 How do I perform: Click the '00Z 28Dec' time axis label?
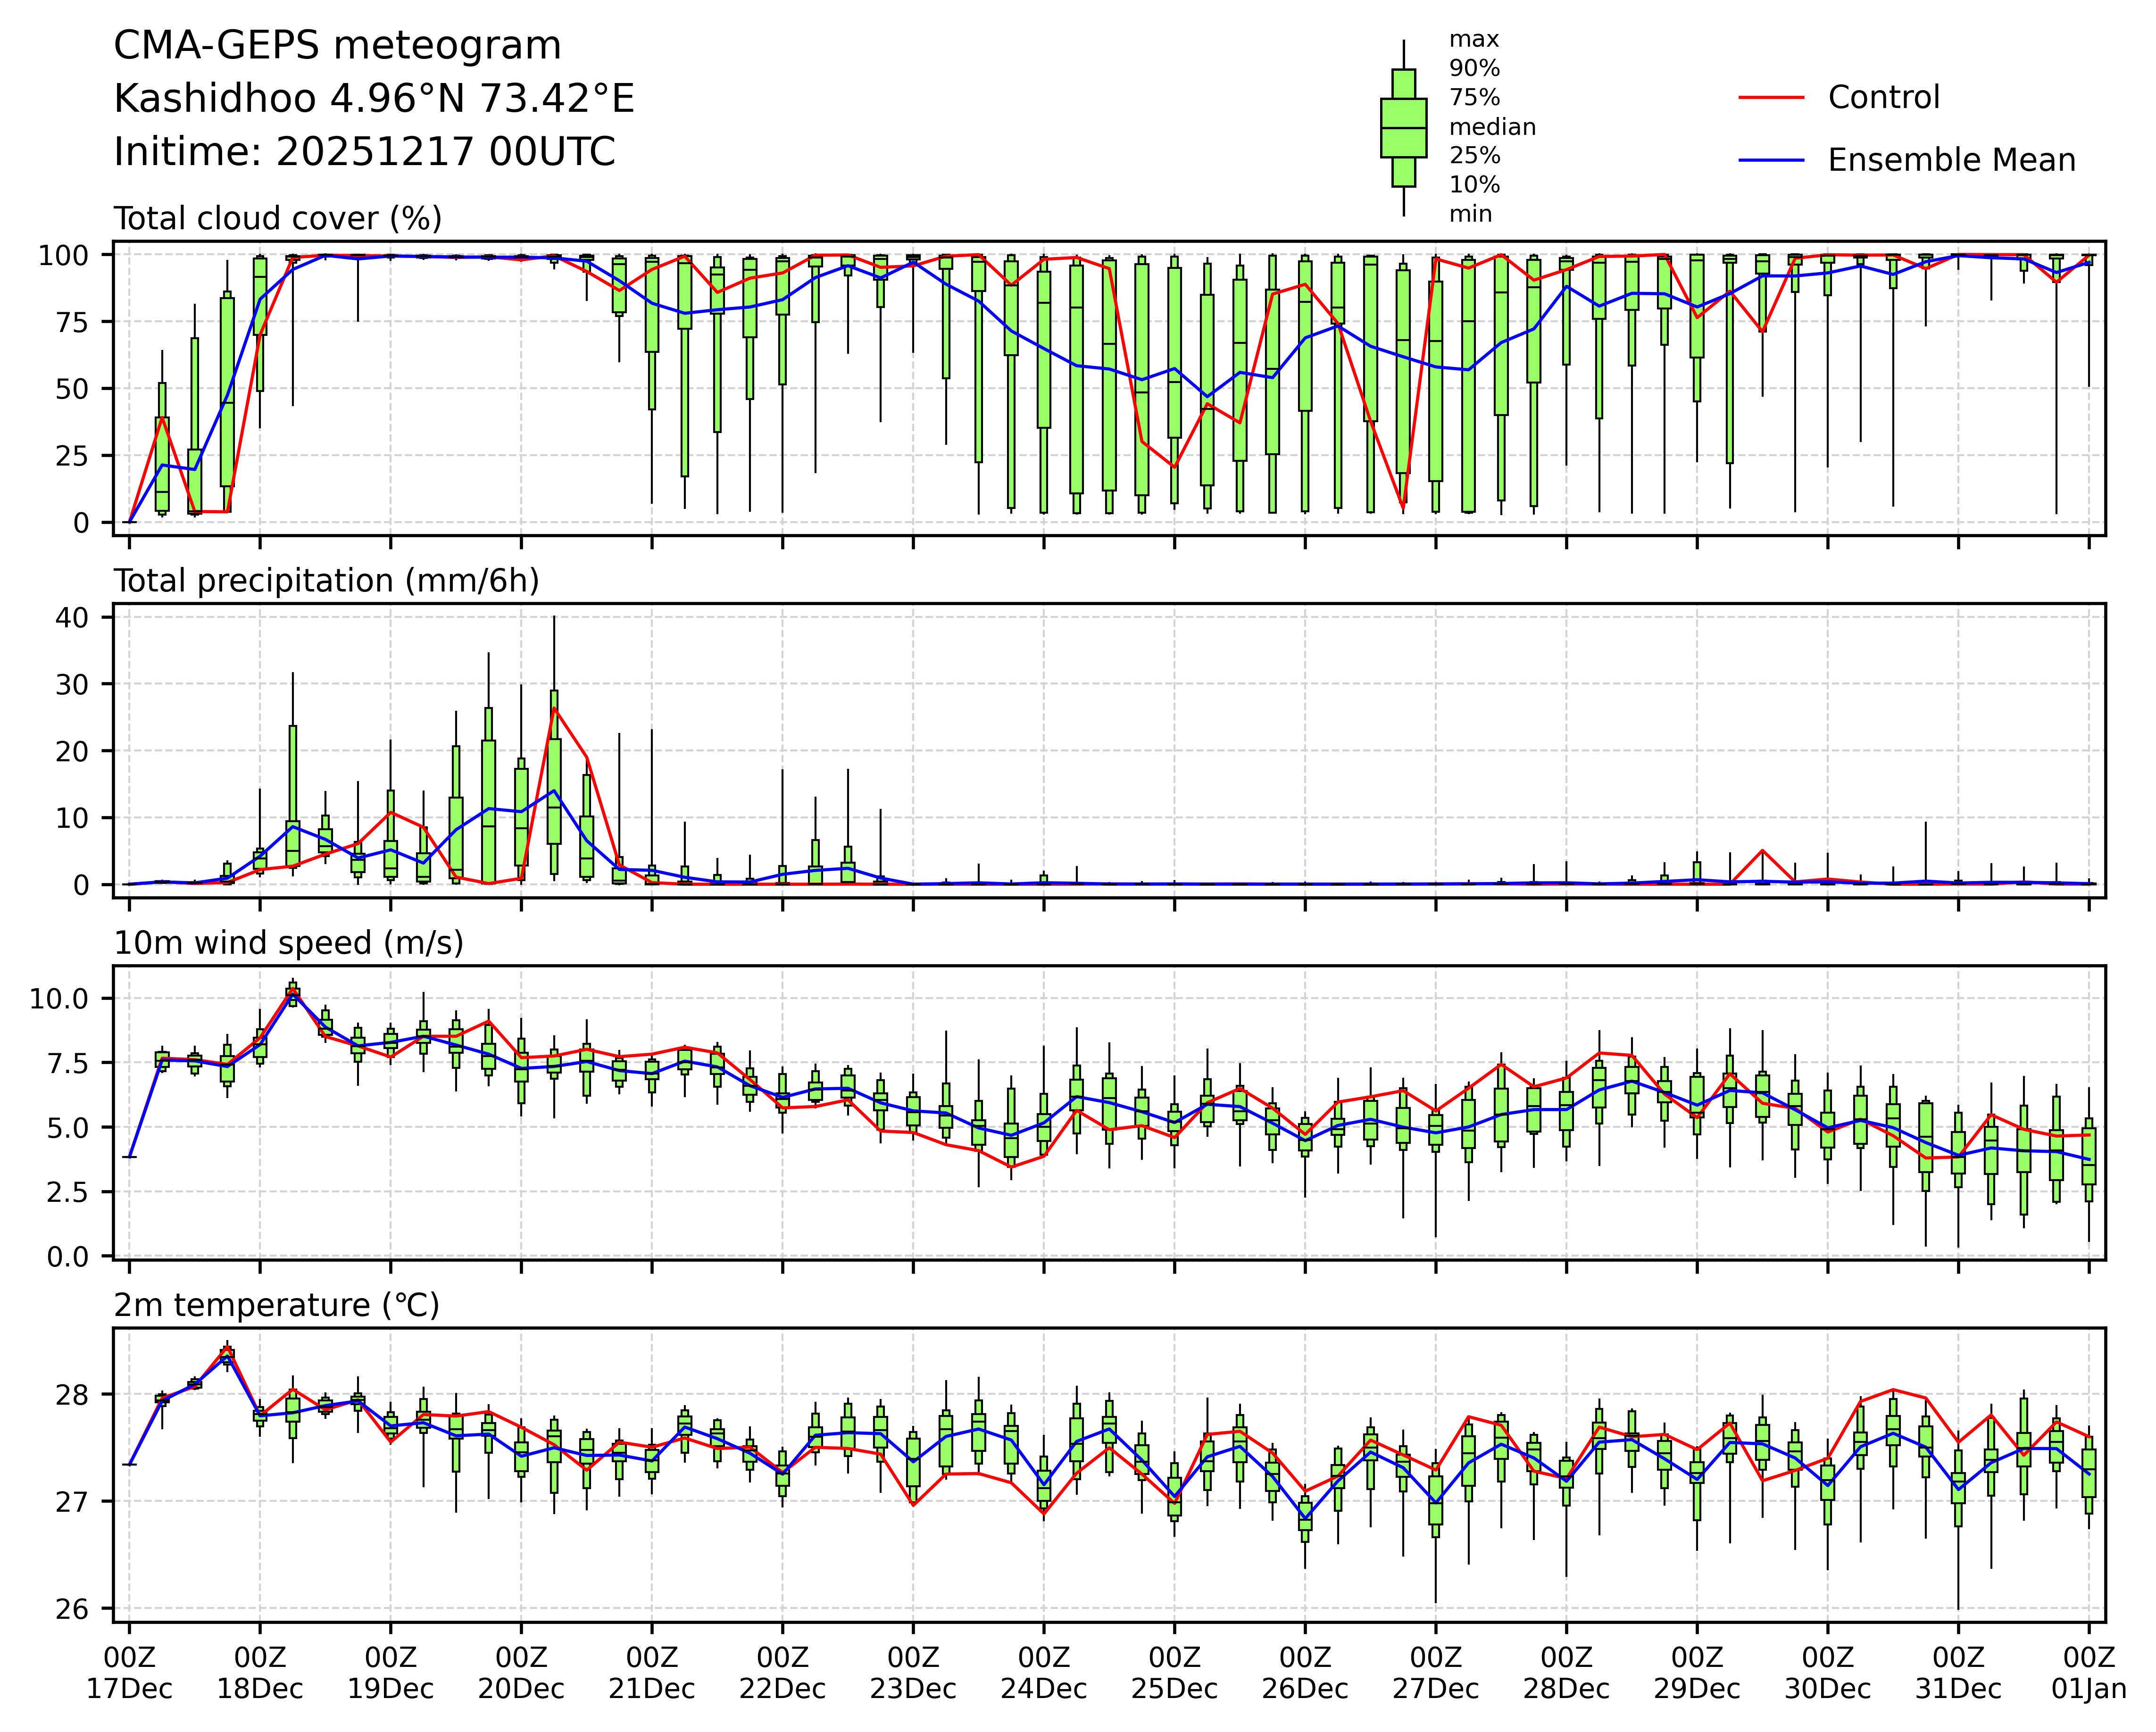[1566, 1673]
